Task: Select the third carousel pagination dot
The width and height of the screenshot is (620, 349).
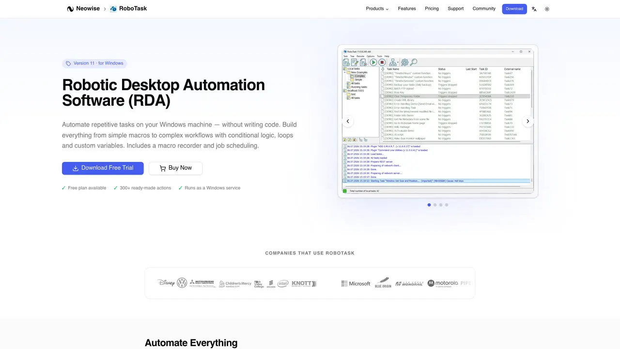Action: click(441, 205)
